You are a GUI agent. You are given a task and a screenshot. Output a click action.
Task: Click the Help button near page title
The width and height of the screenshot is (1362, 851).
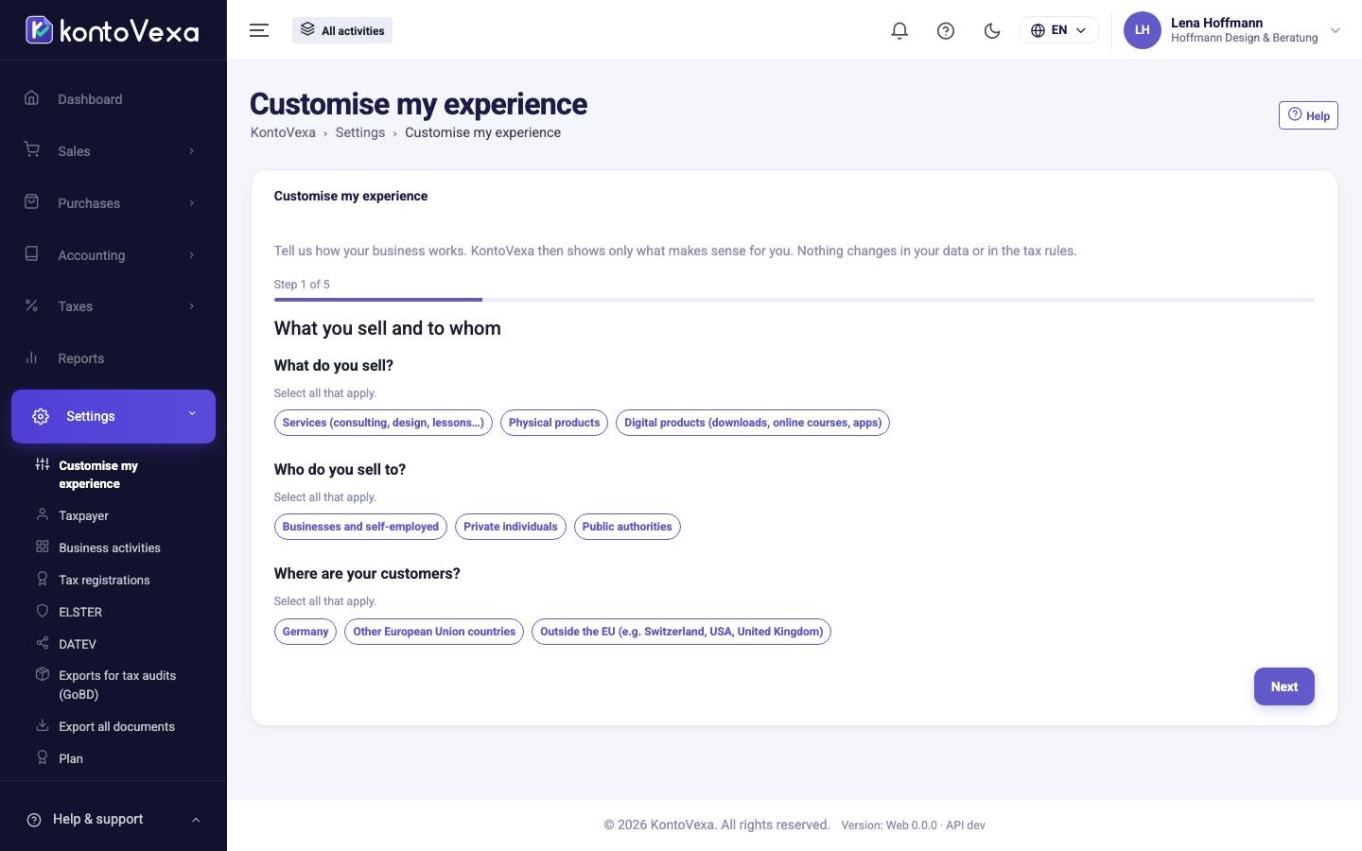(x=1308, y=115)
